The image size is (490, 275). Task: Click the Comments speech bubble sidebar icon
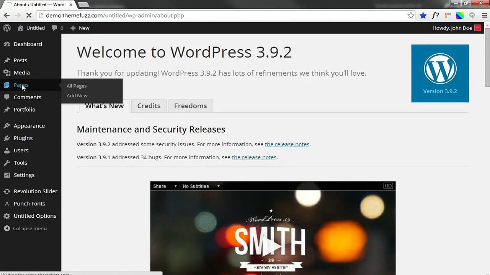7,97
